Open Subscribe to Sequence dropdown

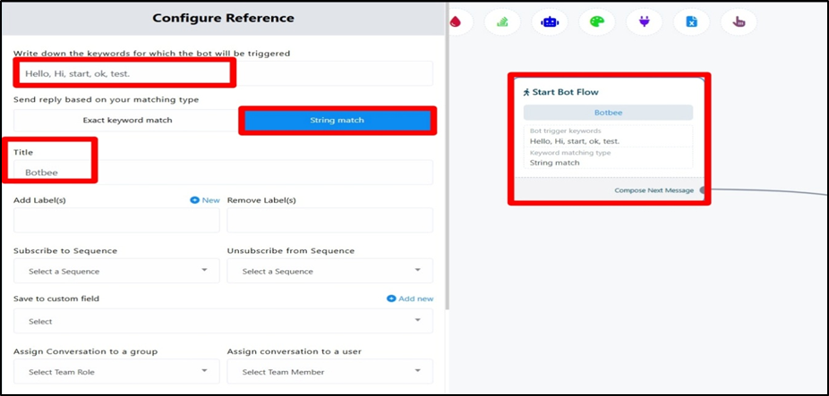pos(116,271)
